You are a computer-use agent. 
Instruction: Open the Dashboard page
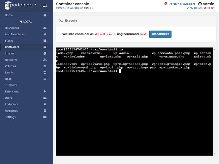26,28
